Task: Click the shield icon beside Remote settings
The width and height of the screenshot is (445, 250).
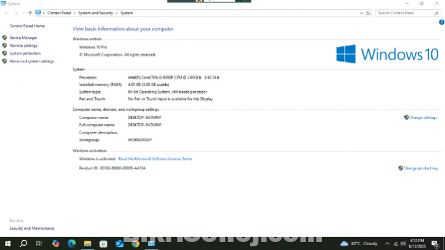Action: (x=4, y=46)
